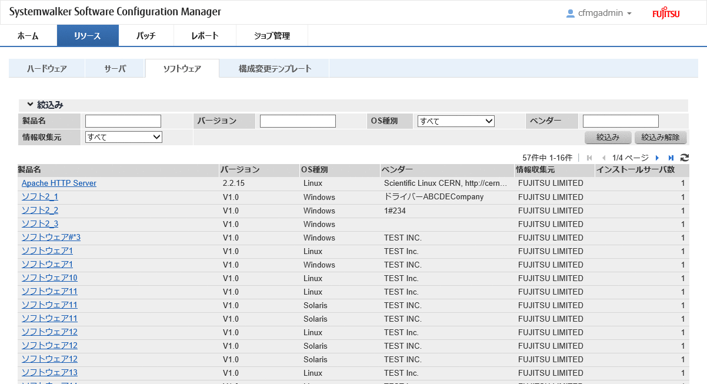Click the 絞込み filter button
The image size is (707, 384).
[608, 138]
